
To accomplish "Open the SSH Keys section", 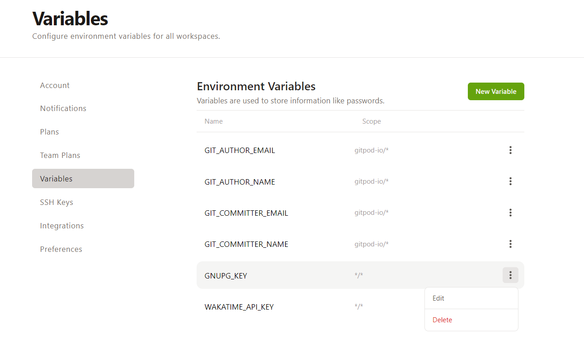I will click(57, 202).
